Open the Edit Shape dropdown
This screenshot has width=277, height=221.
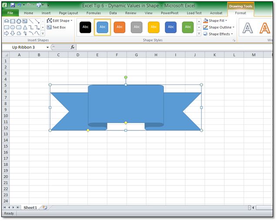pos(60,21)
